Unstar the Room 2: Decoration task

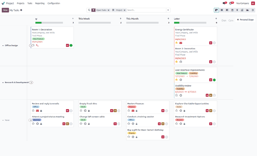pyautogui.click(x=176, y=62)
